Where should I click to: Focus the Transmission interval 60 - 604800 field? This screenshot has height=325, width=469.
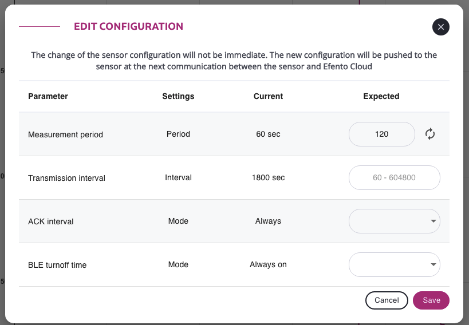point(394,177)
